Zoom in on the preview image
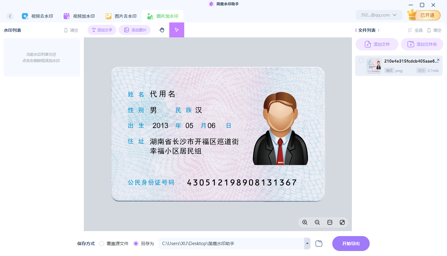The image size is (447, 256). [x=305, y=222]
